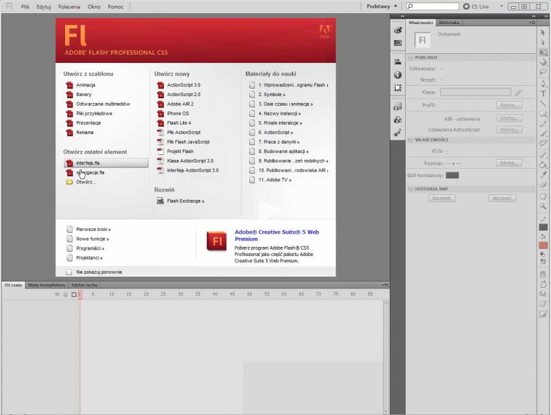Click the iPhone OS file icon
This screenshot has height=415, width=551.
point(160,113)
